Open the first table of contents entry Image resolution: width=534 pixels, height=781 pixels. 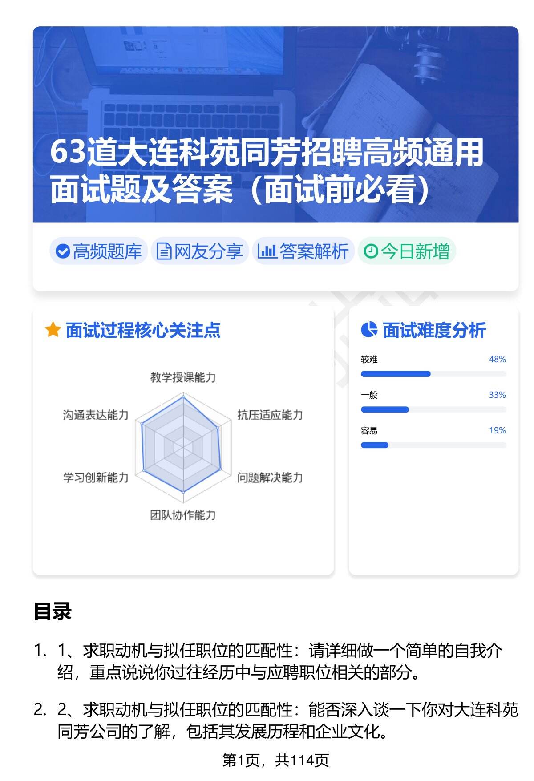coord(279,661)
